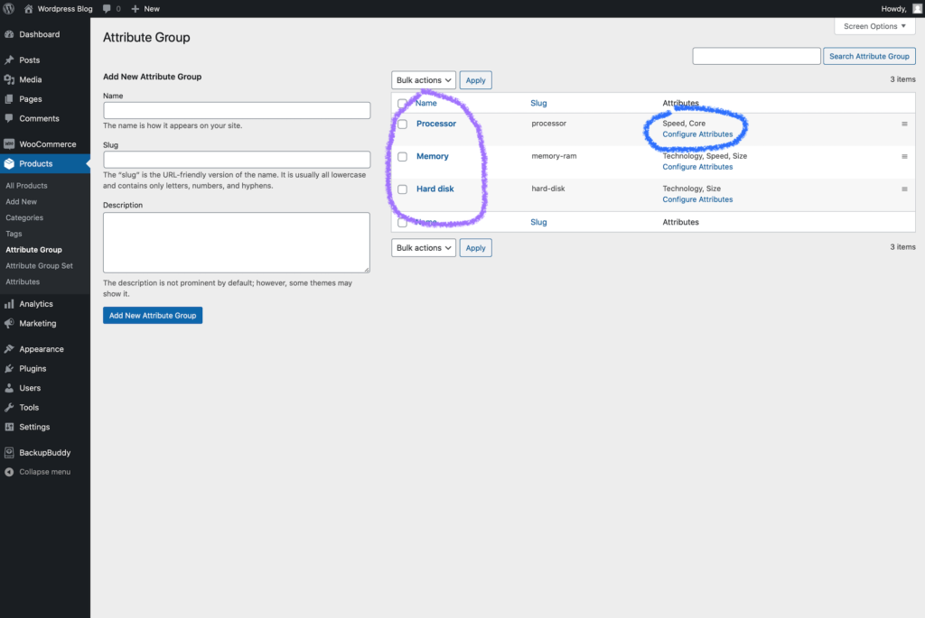This screenshot has width=925, height=618.
Task: Click the WordPress logo icon
Action: (9, 8)
